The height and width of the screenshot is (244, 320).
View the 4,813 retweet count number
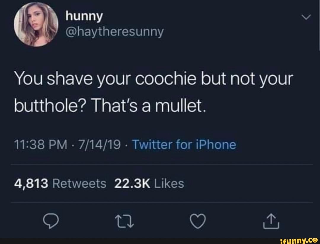tap(31, 183)
